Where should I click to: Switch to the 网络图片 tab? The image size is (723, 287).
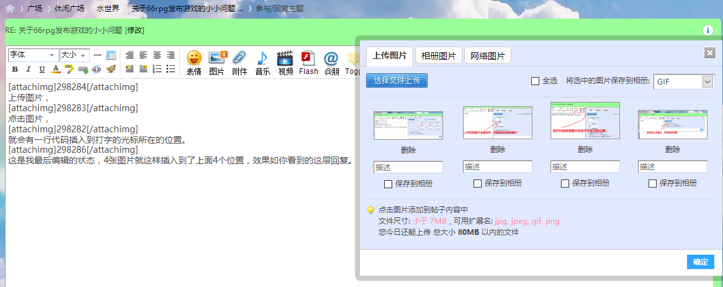[487, 57]
